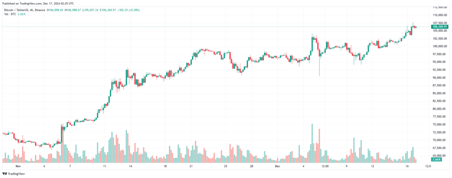452x178 pixels.
Task: Click the Binance exchange label
Action: 40,10
